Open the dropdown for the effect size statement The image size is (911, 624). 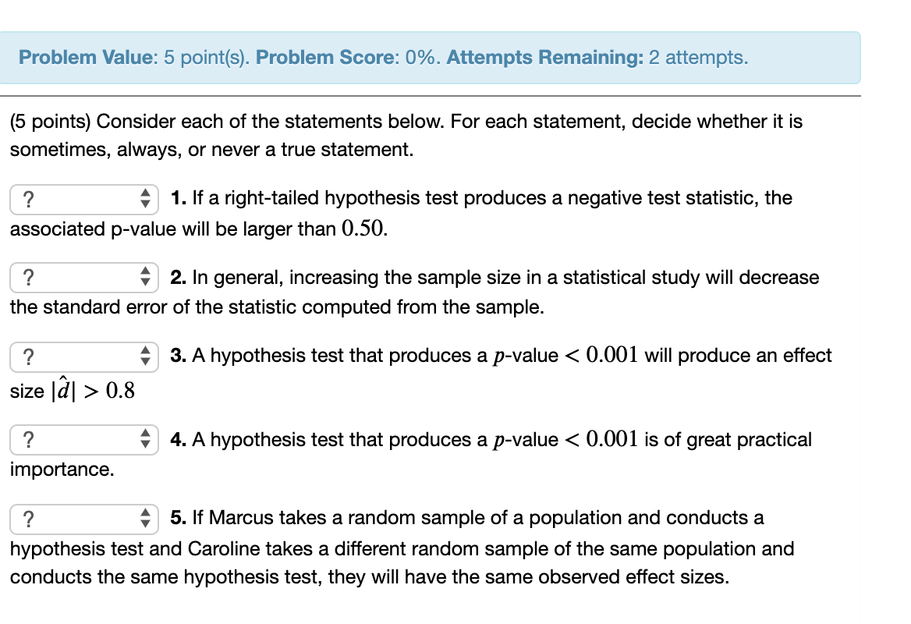(83, 357)
